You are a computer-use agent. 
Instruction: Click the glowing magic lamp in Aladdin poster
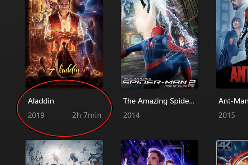[64, 32]
